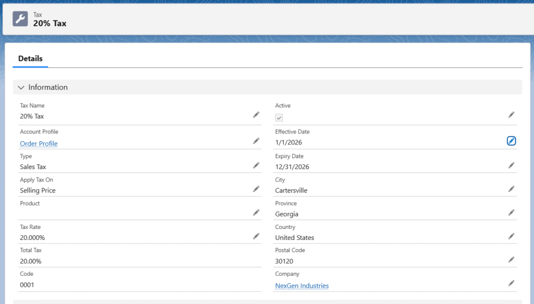The width and height of the screenshot is (534, 304).
Task: Open the NexGen Industries company link
Action: click(x=302, y=286)
